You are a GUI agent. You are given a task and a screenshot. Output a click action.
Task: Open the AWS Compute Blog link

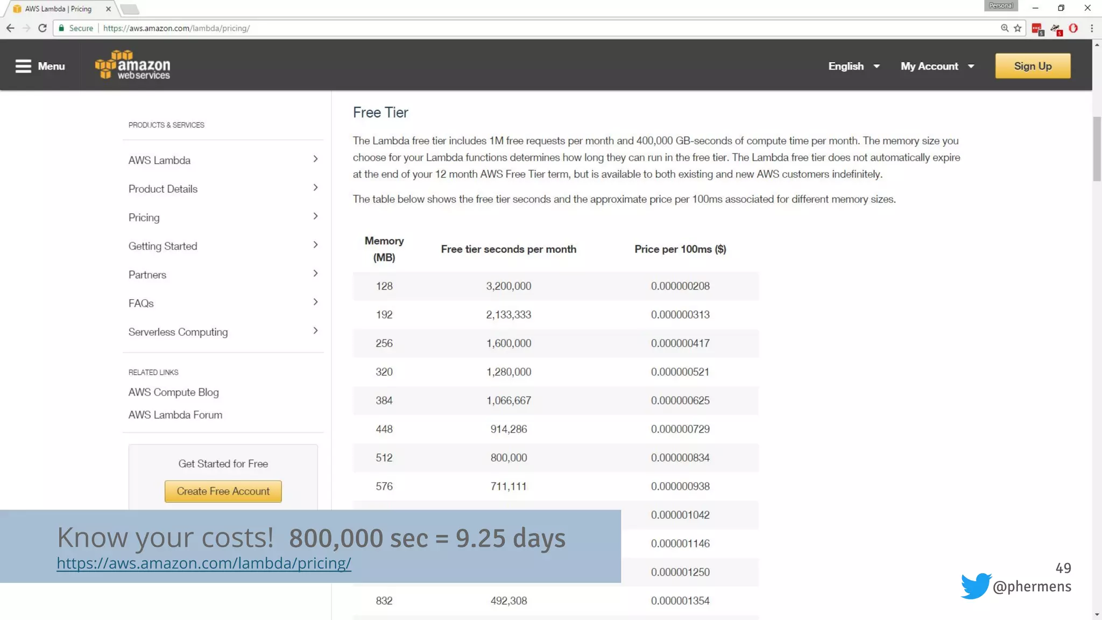[173, 392]
